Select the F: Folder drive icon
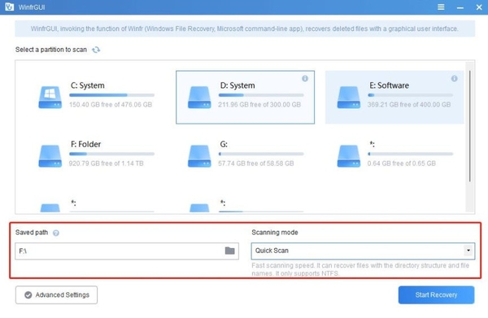The image size is (488, 318). coord(50,156)
